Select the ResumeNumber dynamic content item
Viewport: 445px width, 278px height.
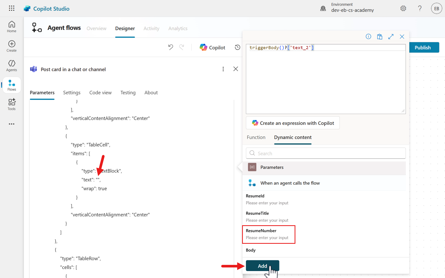(x=261, y=231)
